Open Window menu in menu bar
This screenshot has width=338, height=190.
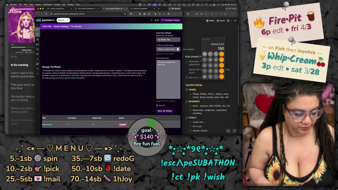tap(71, 4)
